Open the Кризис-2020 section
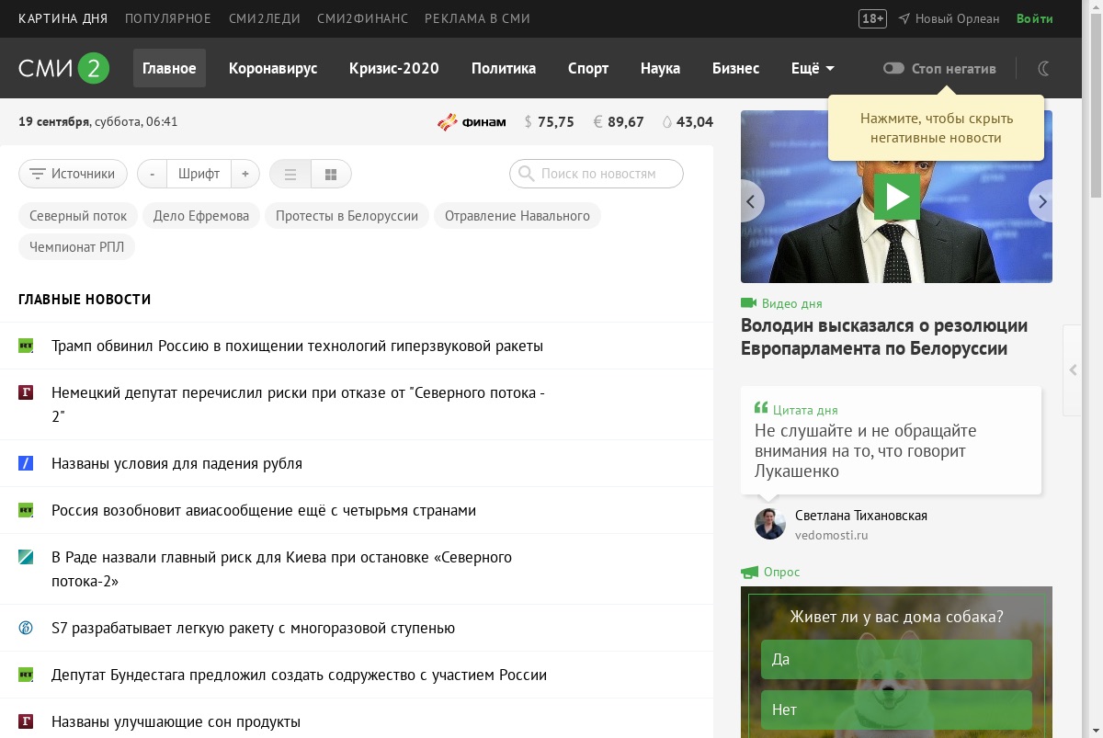1103x738 pixels. pos(394,68)
